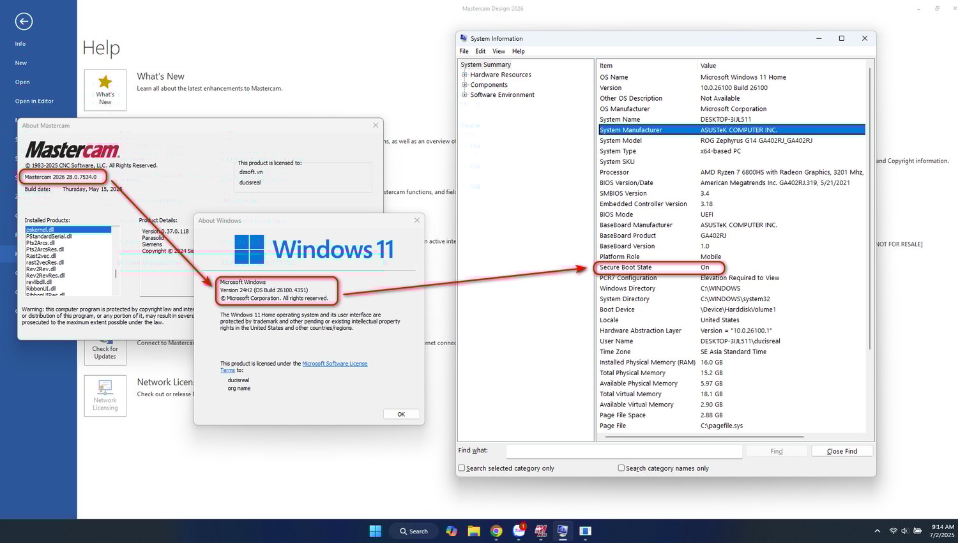
Task: Switch to Mastercam 2026 on the taskbar
Action: (x=541, y=531)
